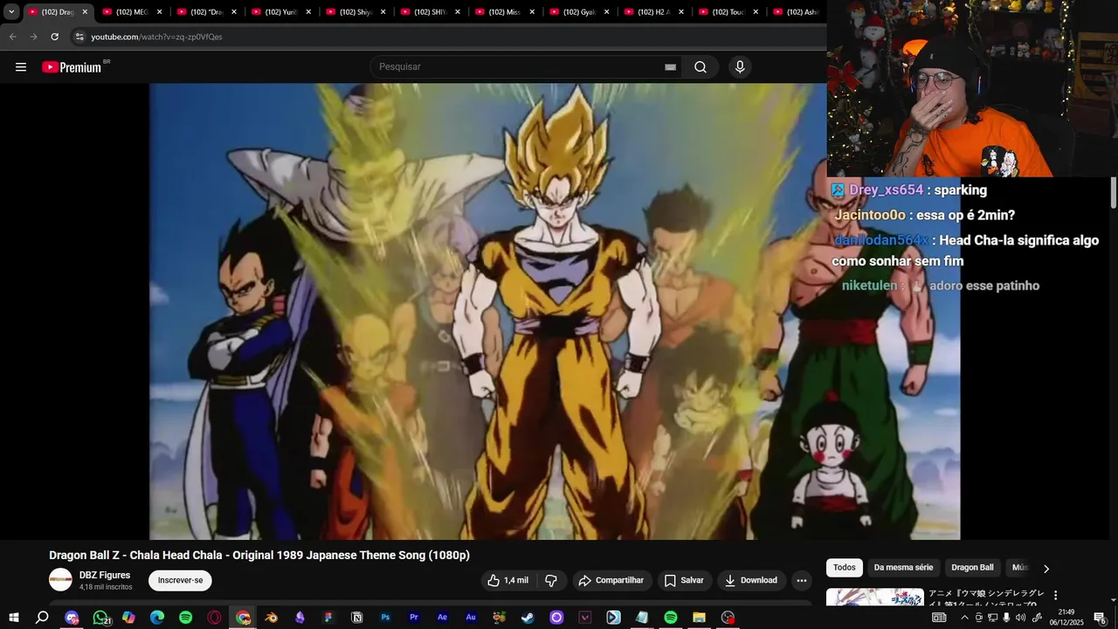Start voice search with microphone icon

coord(740,67)
